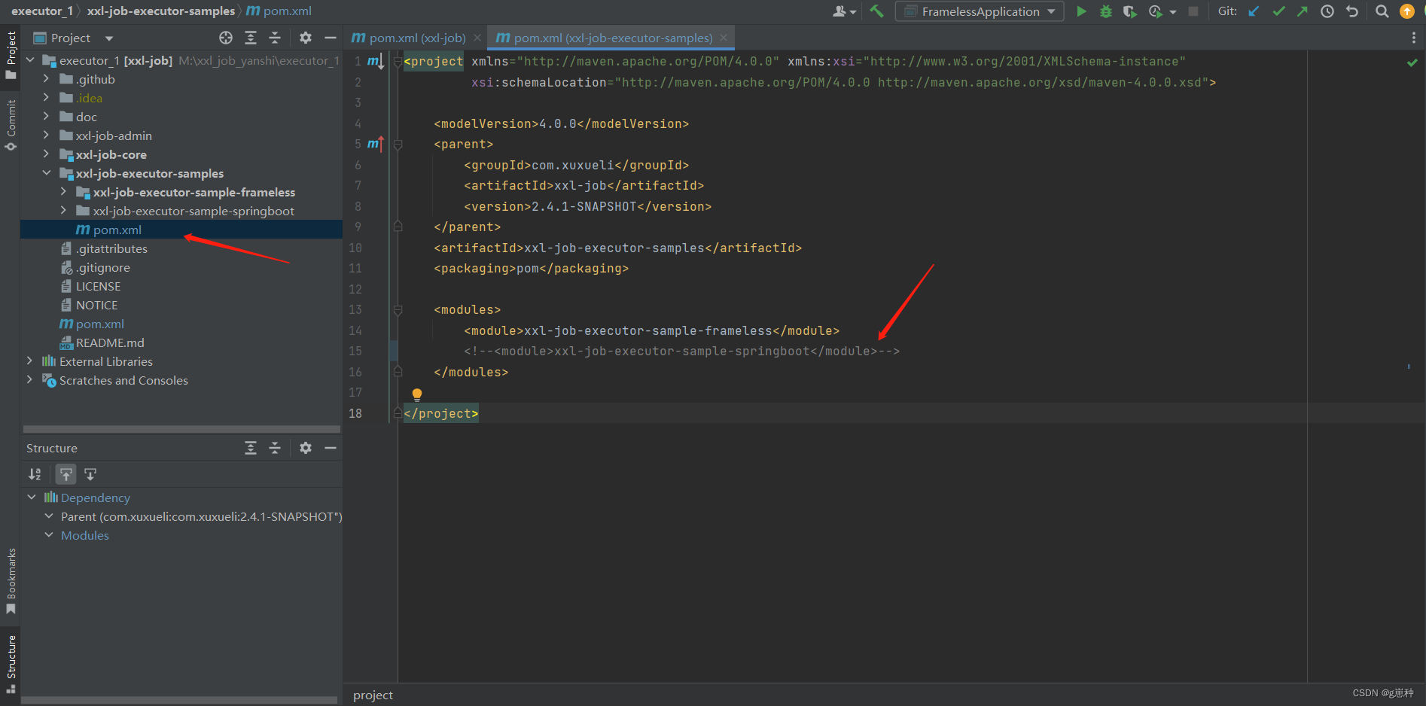Click xxl-job-executor-samples breadcrumb
Image resolution: width=1426 pixels, height=706 pixels.
pyautogui.click(x=161, y=11)
